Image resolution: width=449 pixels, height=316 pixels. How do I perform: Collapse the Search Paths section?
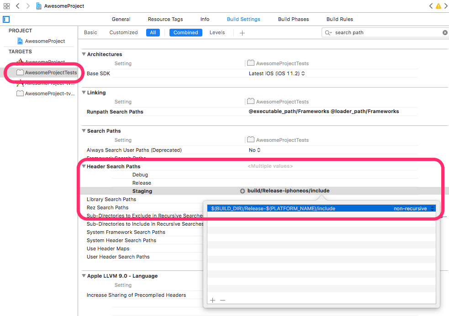point(83,131)
